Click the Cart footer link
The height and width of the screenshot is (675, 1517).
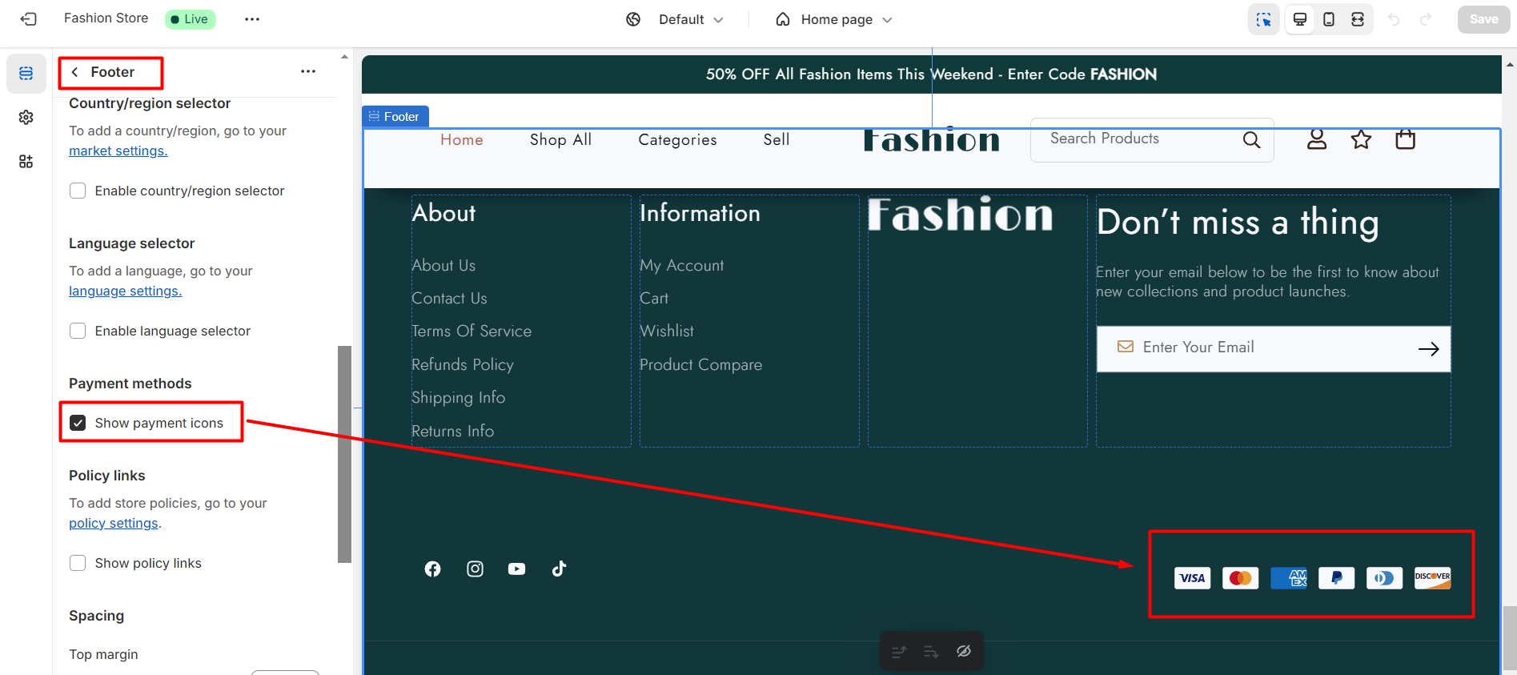click(x=654, y=298)
